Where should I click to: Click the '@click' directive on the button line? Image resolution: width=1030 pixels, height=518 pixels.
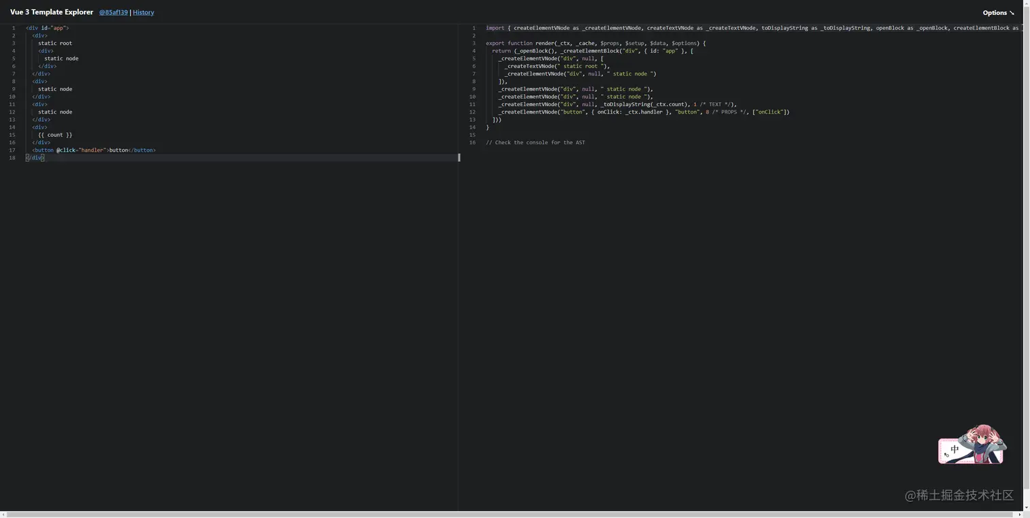[x=65, y=150]
